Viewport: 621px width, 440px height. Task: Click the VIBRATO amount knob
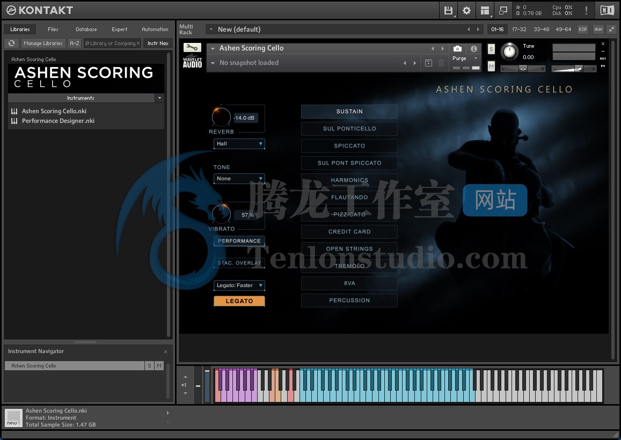pyautogui.click(x=221, y=214)
